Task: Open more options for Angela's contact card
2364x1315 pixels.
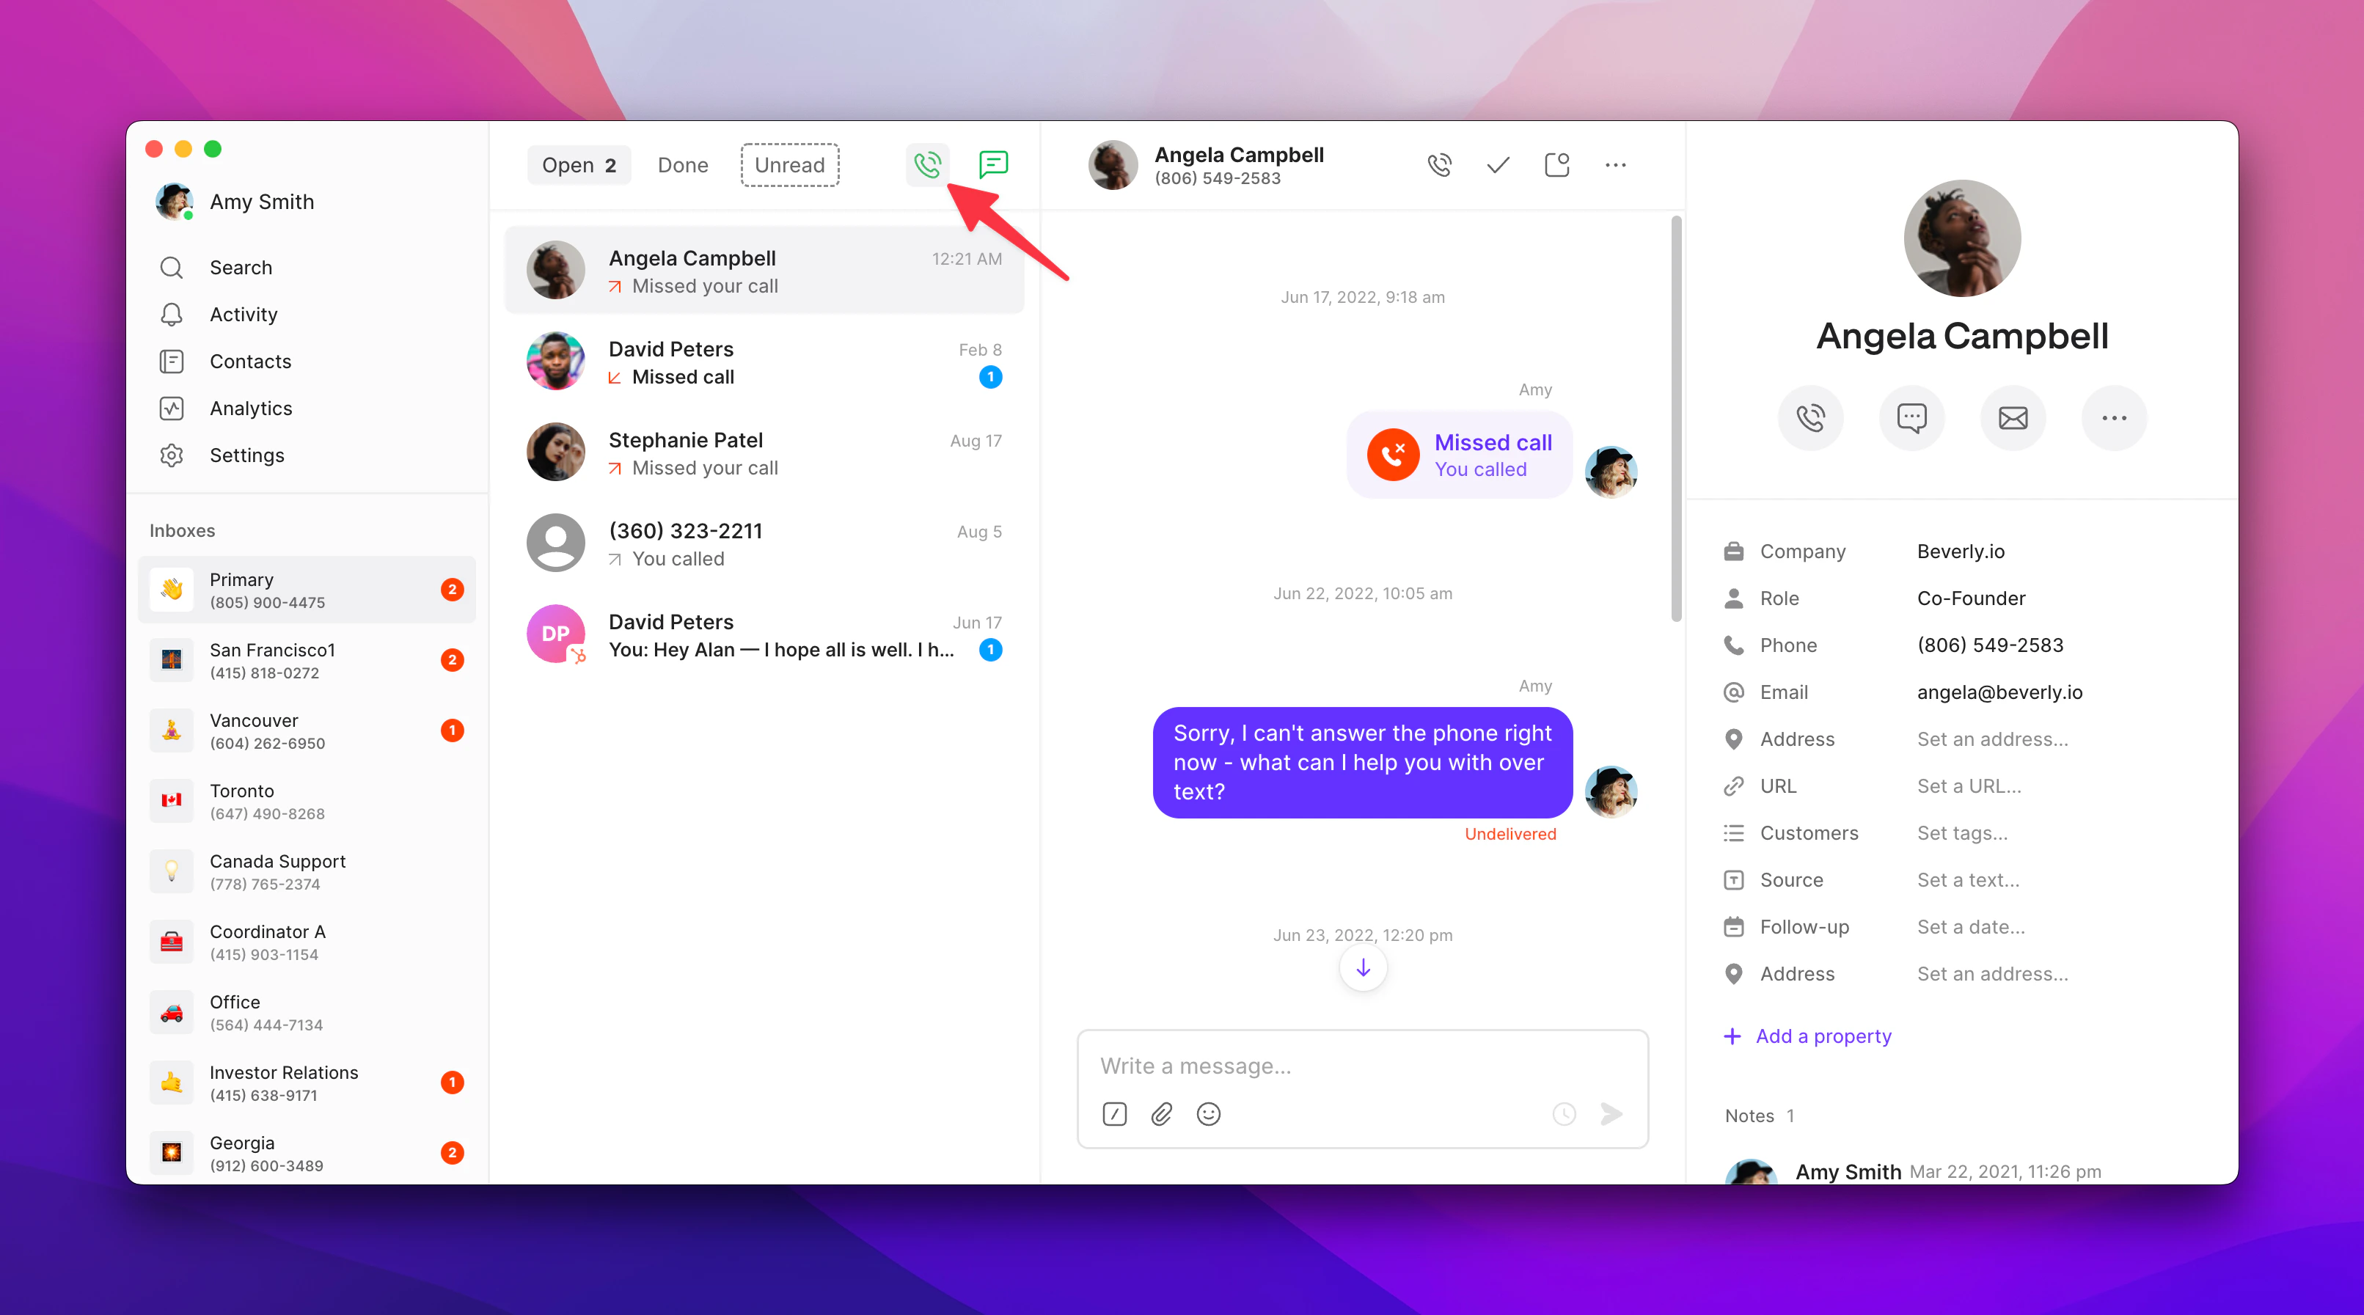Action: click(x=2115, y=417)
